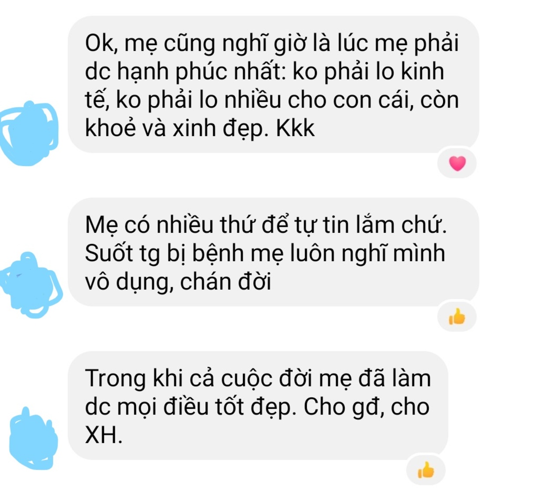Open thumbs-up reaction on 'chán đời' message
The height and width of the screenshot is (493, 555).
pos(457,317)
